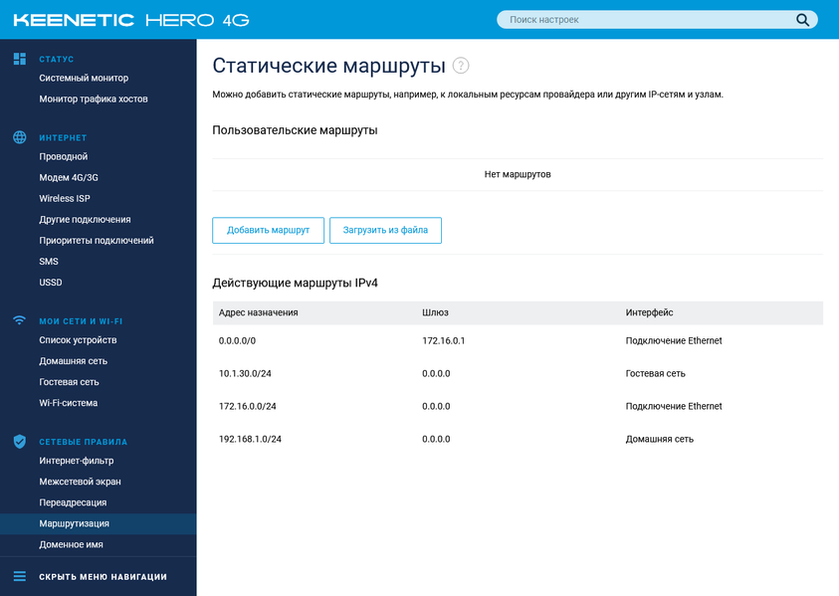The width and height of the screenshot is (839, 596).
Task: Click the ИНТЕРНЕТ section header
Action: coord(63,137)
